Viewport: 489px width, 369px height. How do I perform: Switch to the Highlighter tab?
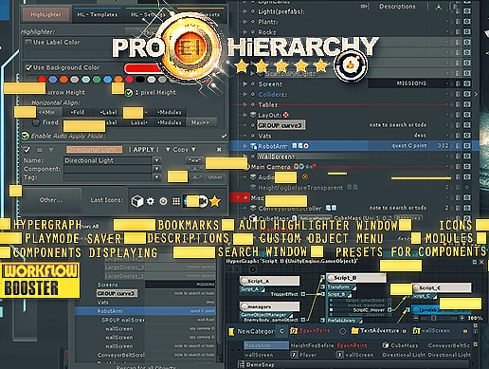click(x=46, y=14)
